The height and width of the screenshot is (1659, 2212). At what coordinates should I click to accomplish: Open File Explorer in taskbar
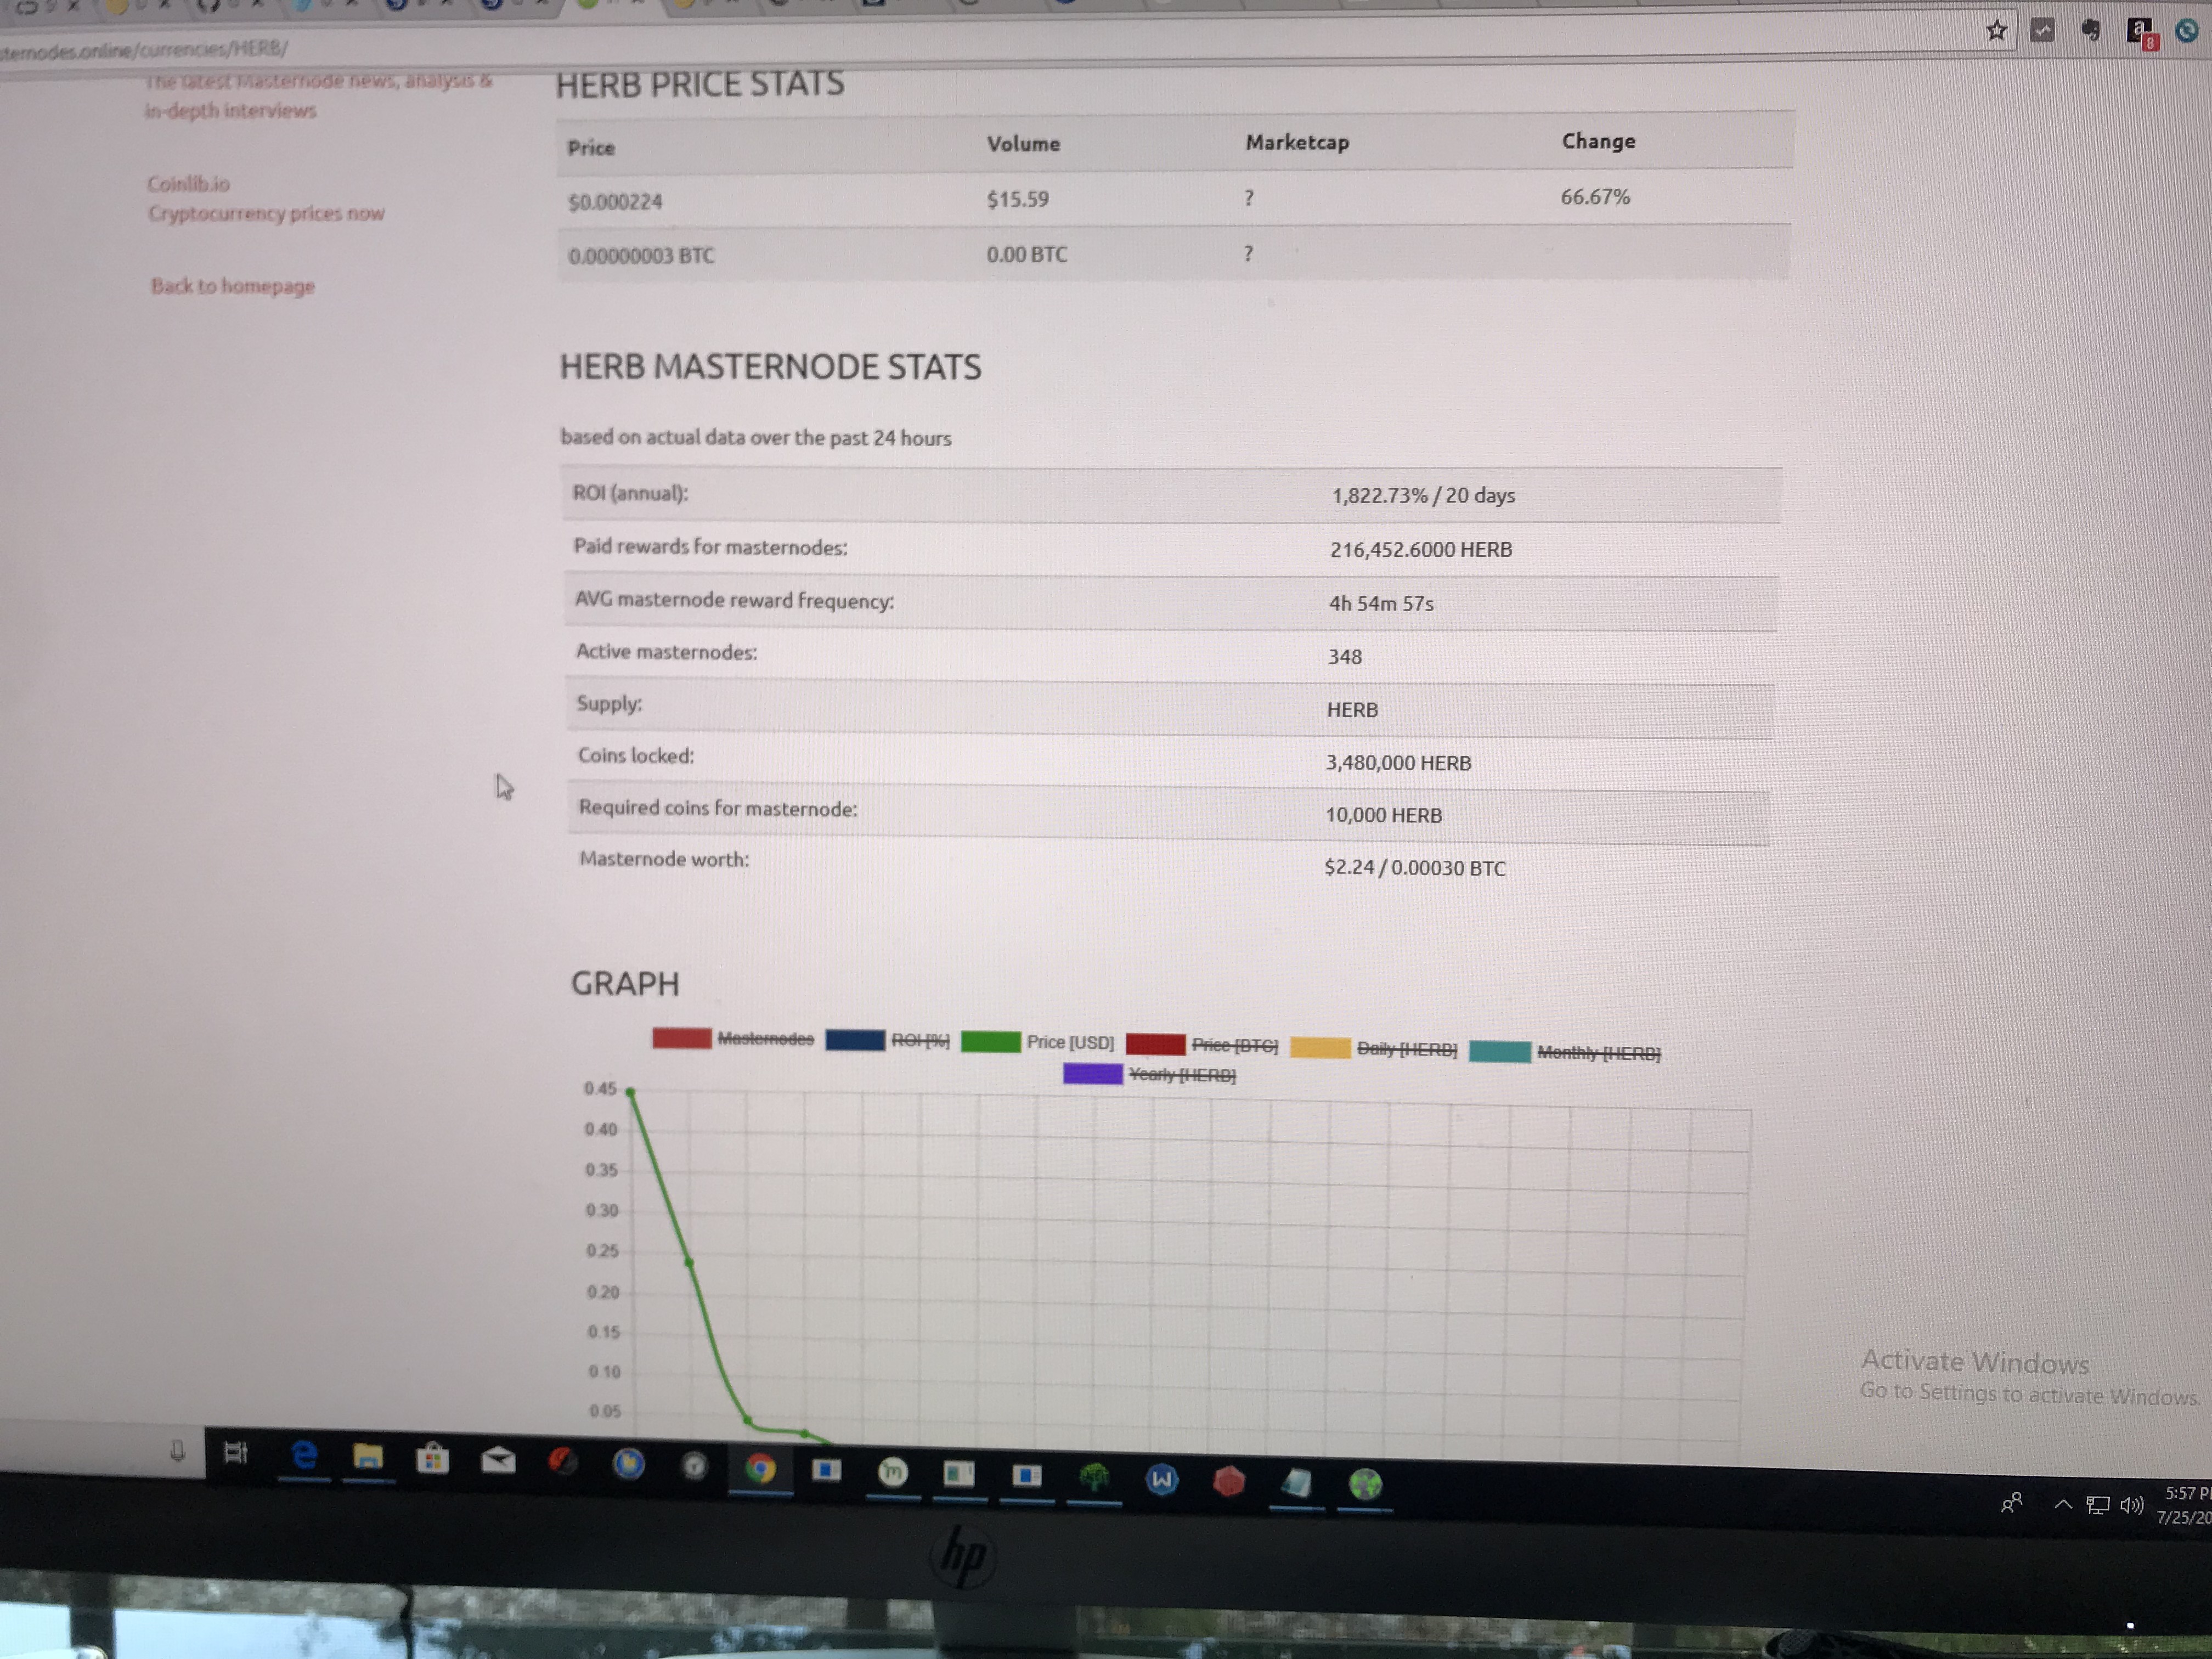[x=367, y=1457]
